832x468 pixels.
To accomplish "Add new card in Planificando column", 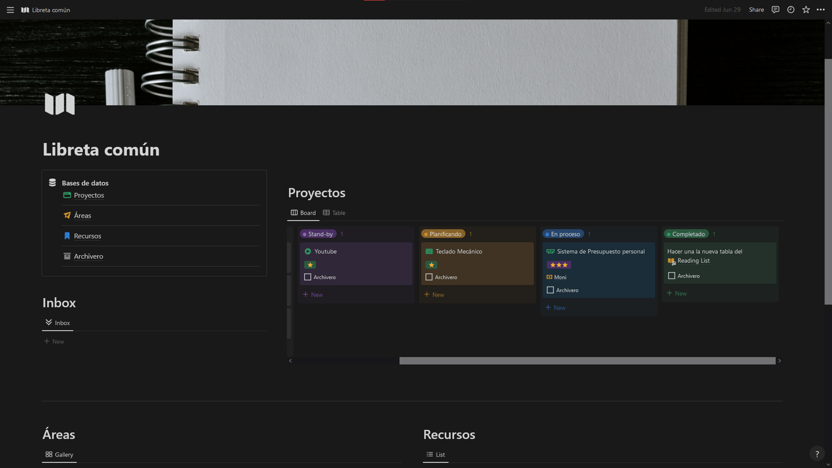I will [x=434, y=295].
